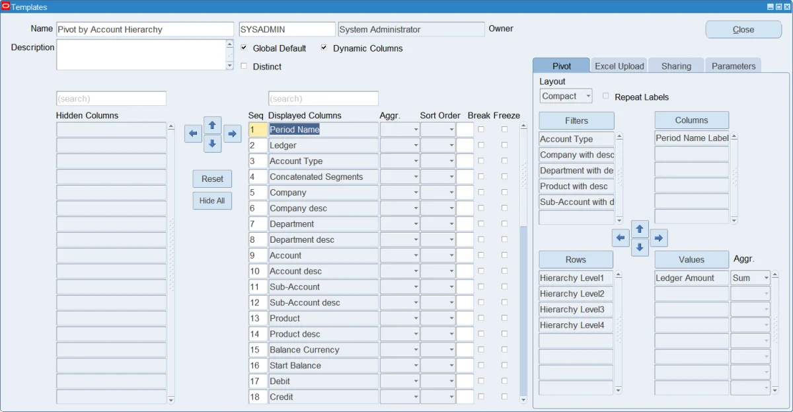Click the pivot panel move down arrow
The width and height of the screenshot is (793, 412).
[x=640, y=248]
